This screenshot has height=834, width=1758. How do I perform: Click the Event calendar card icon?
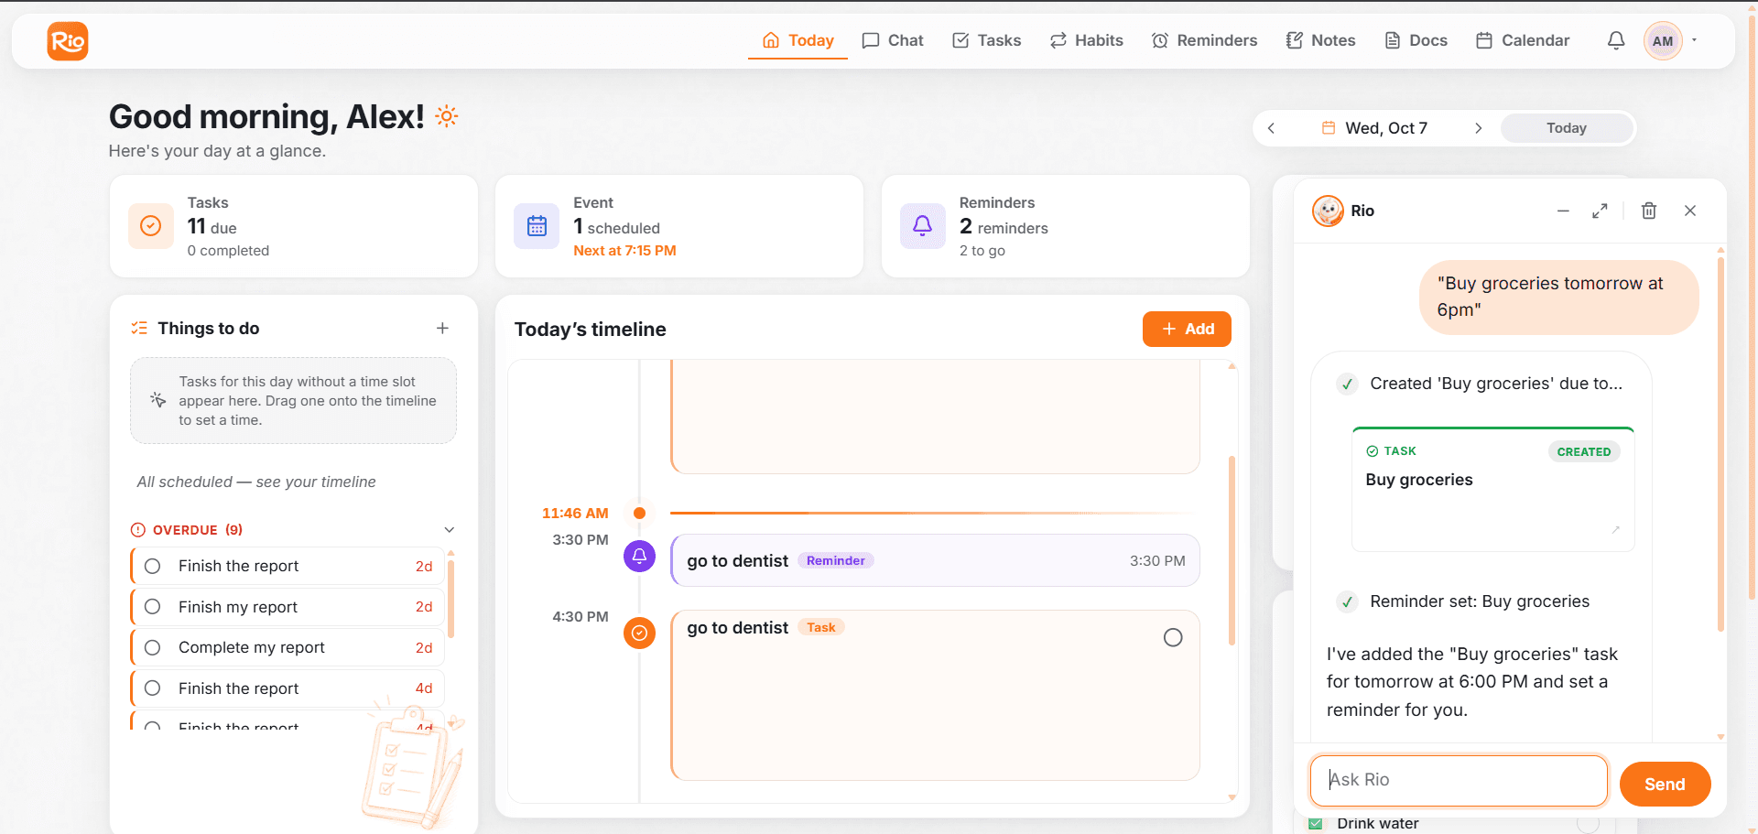537,226
